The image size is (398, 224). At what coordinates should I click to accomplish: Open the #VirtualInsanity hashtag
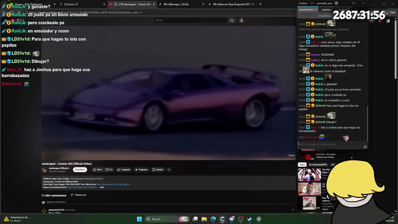(x=77, y=179)
